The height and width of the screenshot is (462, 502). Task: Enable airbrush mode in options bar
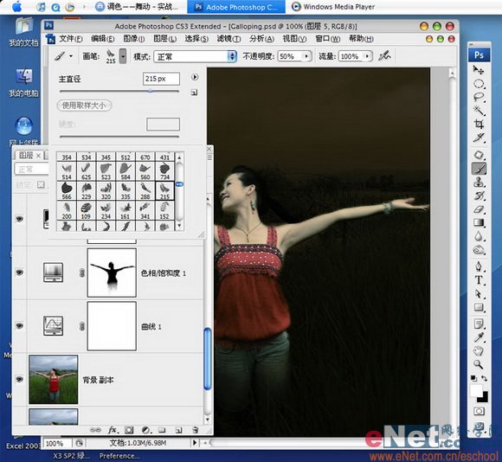pos(384,56)
